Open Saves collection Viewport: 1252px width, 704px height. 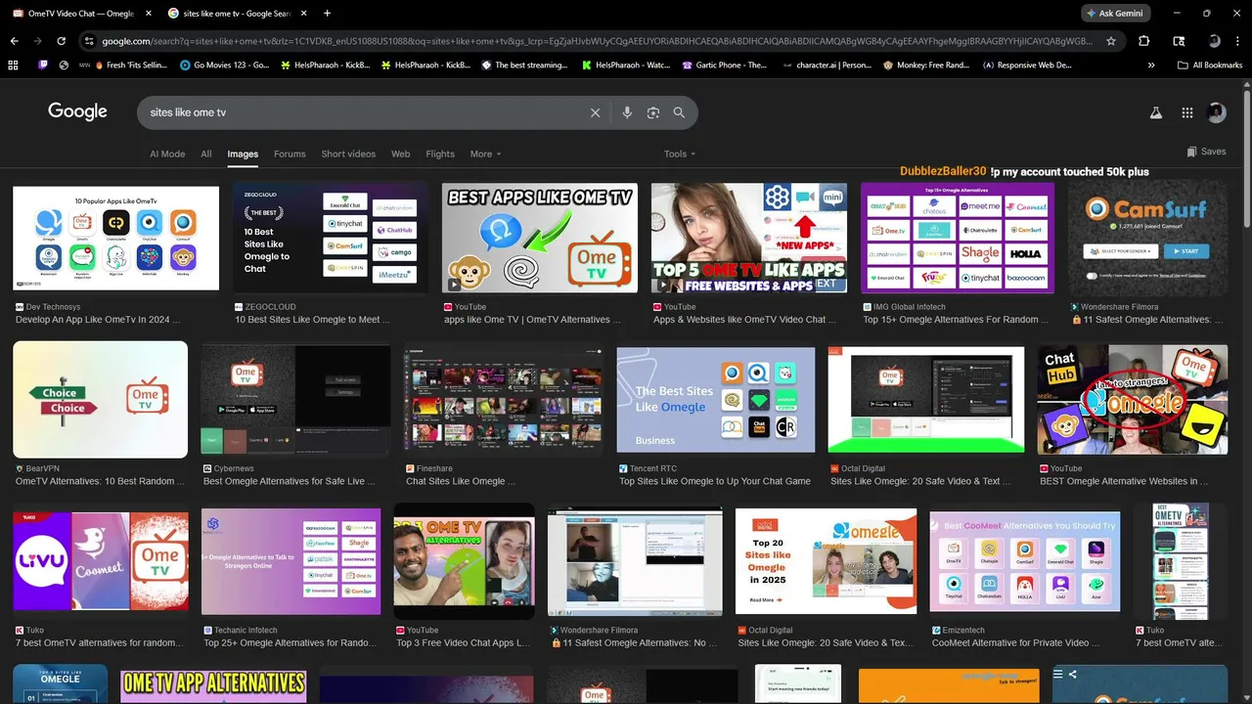point(1206,152)
